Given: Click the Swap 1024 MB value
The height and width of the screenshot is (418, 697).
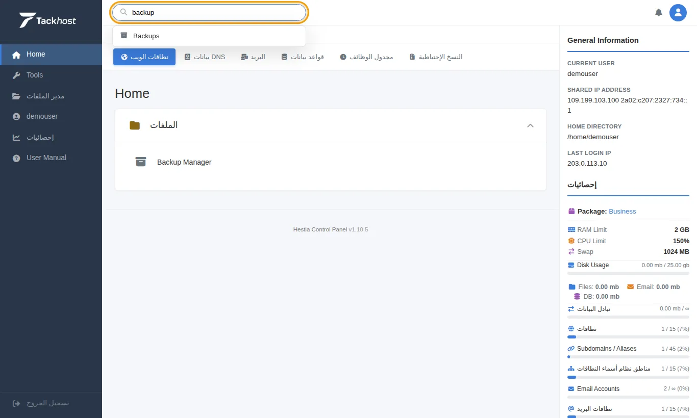Looking at the screenshot, I should [x=677, y=252].
